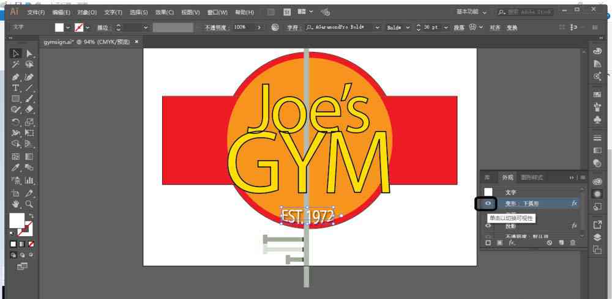Image resolution: width=612 pixels, height=299 pixels.
Task: Pick the Hand tool
Action: (16, 204)
